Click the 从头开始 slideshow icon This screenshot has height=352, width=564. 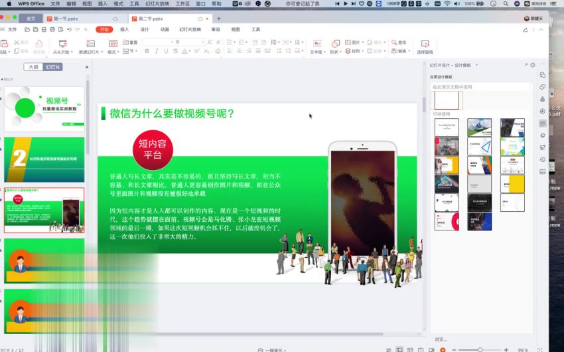pos(63,44)
